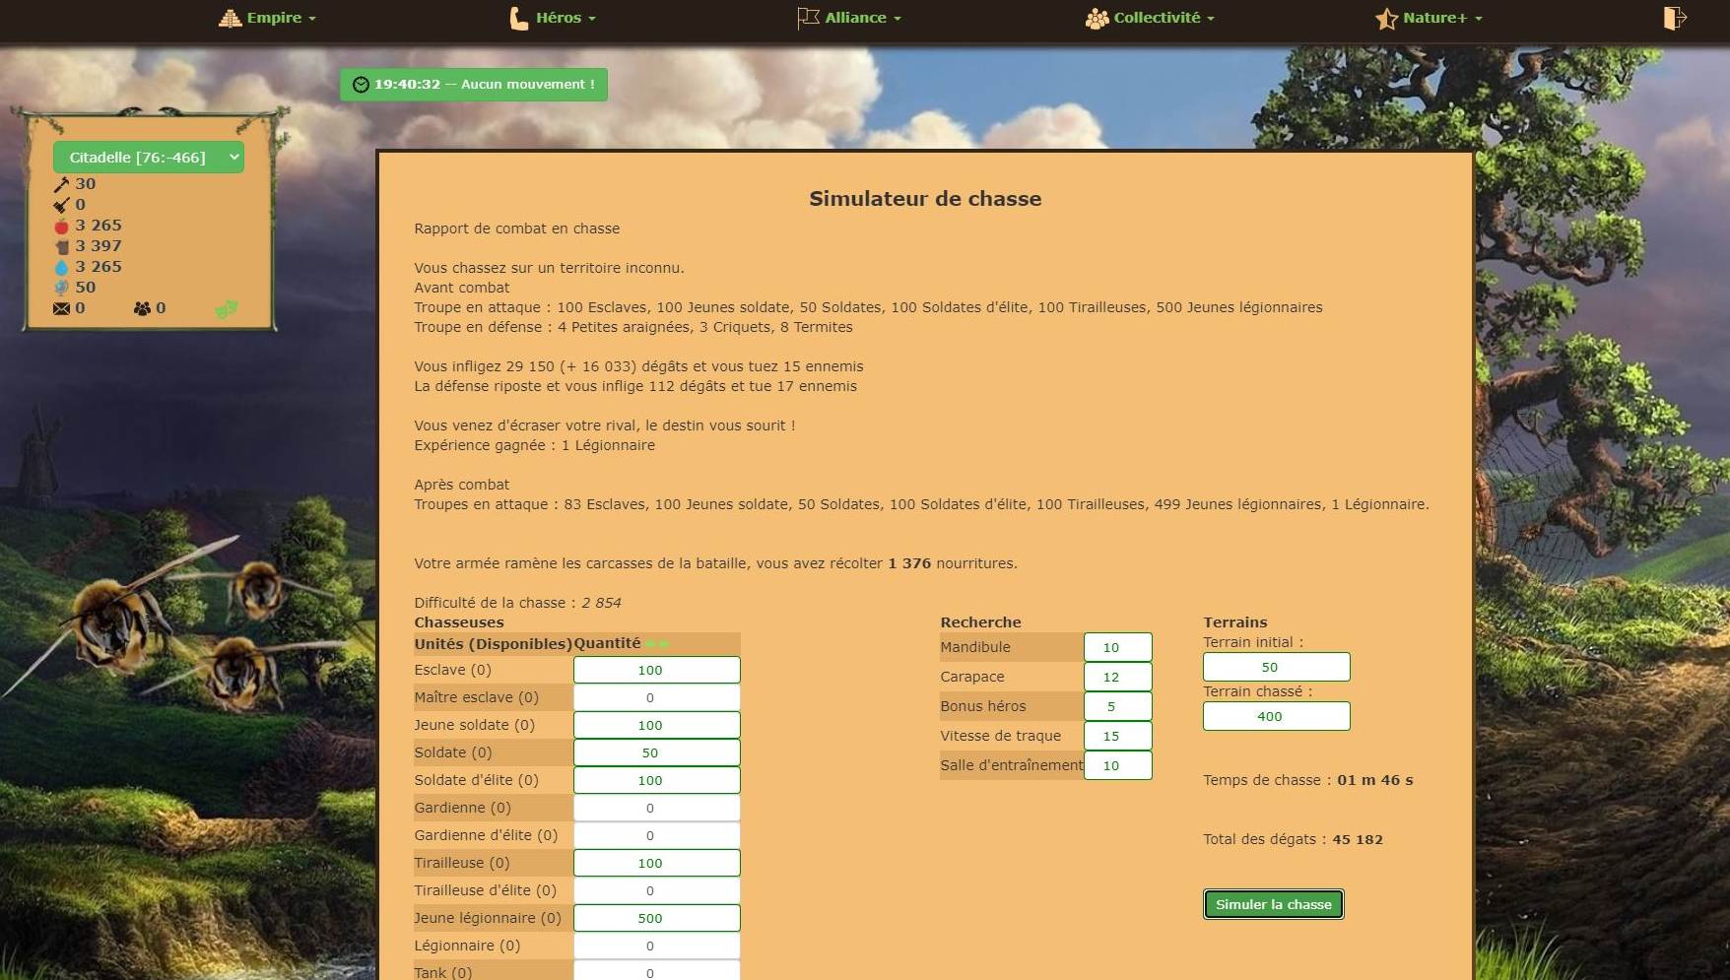1730x980 pixels.
Task: Edit the Salle d'entraînement level field
Action: pos(1117,765)
